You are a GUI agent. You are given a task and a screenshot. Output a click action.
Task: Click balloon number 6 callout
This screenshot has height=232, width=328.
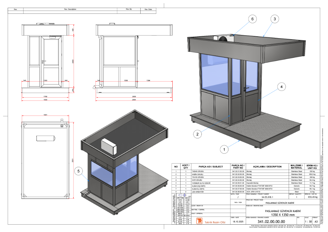(x=252, y=19)
